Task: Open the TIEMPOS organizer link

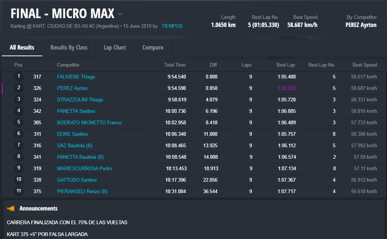Action: pyautogui.click(x=172, y=26)
